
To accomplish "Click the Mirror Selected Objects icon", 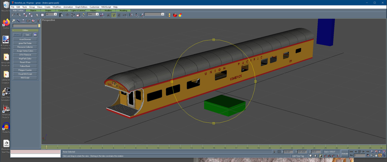I will 131,15.
